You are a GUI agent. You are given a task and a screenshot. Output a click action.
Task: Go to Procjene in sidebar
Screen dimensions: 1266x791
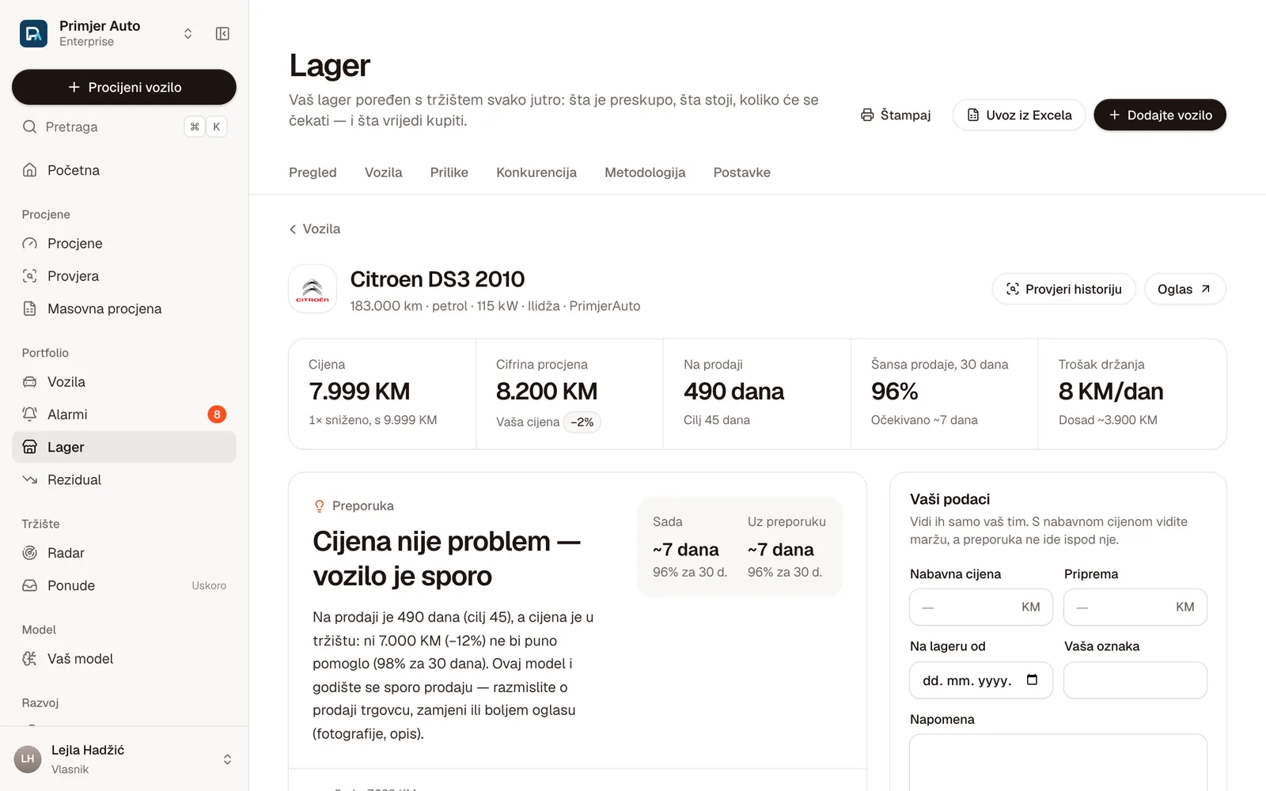(x=124, y=244)
